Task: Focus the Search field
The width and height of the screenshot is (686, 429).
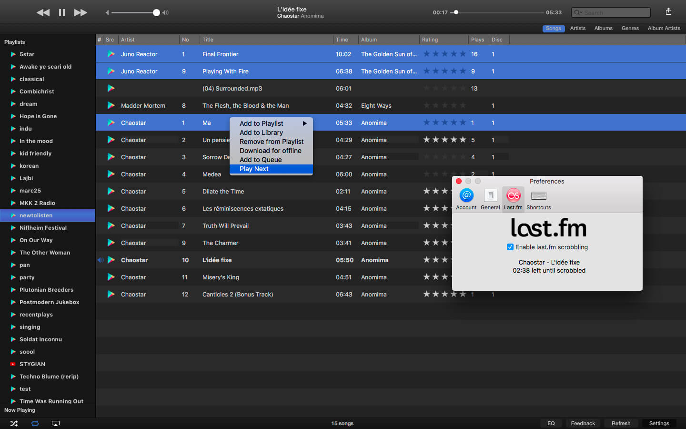Action: [x=611, y=12]
